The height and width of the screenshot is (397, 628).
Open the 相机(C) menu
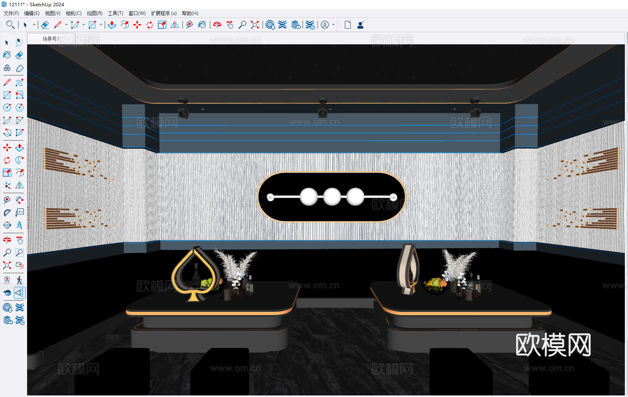click(x=74, y=13)
